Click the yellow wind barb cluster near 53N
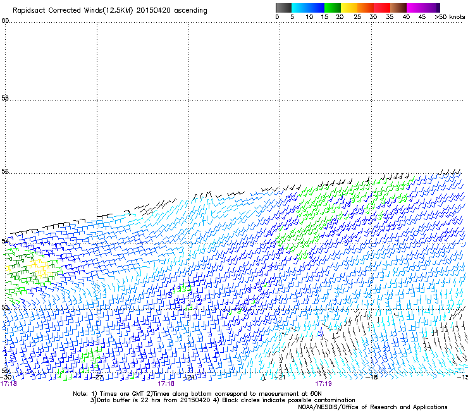Image resolution: width=468 pixels, height=411 pixels. coord(40,268)
